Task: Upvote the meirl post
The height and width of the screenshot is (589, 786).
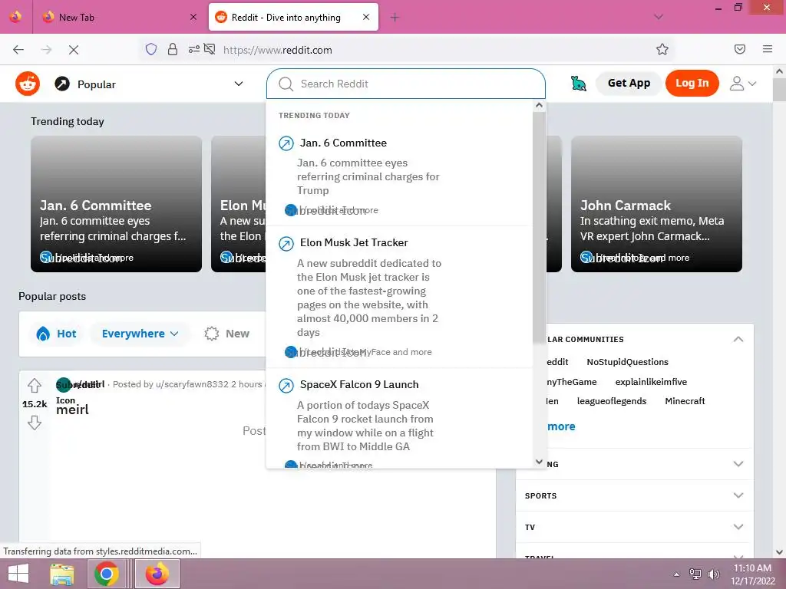Action: [34, 385]
